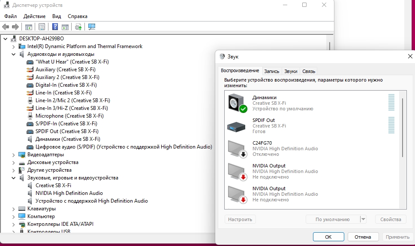This screenshot has height=246, width=415.
Task: Click the Настроить button
Action: [240, 219]
